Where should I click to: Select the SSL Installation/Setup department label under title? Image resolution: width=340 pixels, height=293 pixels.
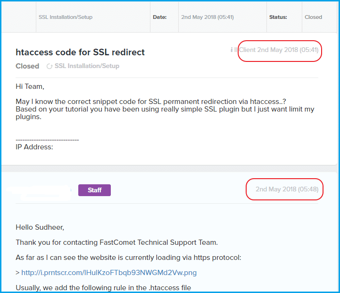point(87,66)
